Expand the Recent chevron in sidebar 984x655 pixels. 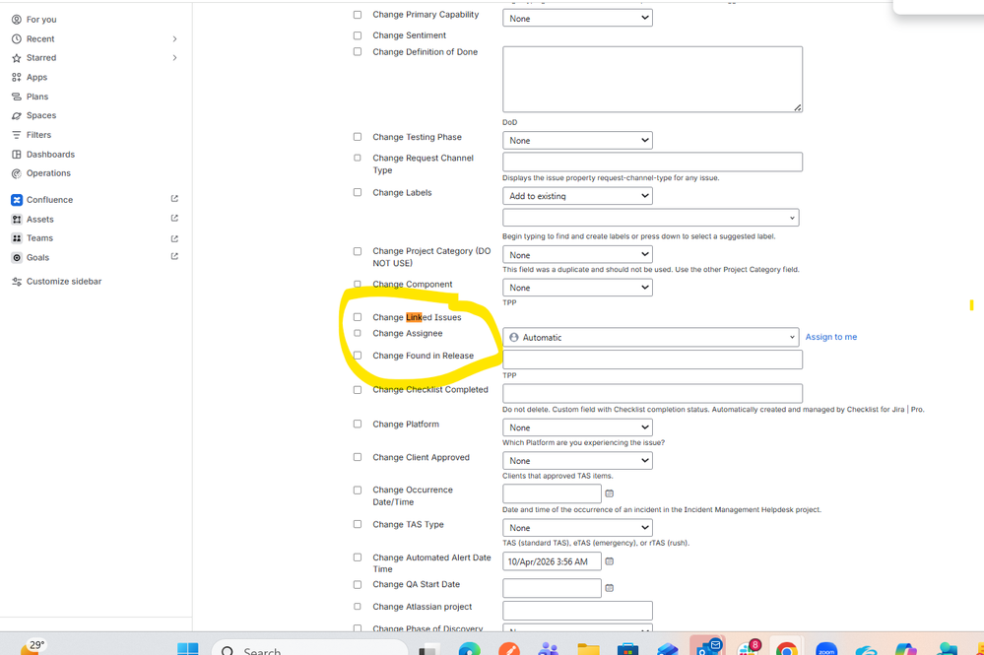coord(174,38)
